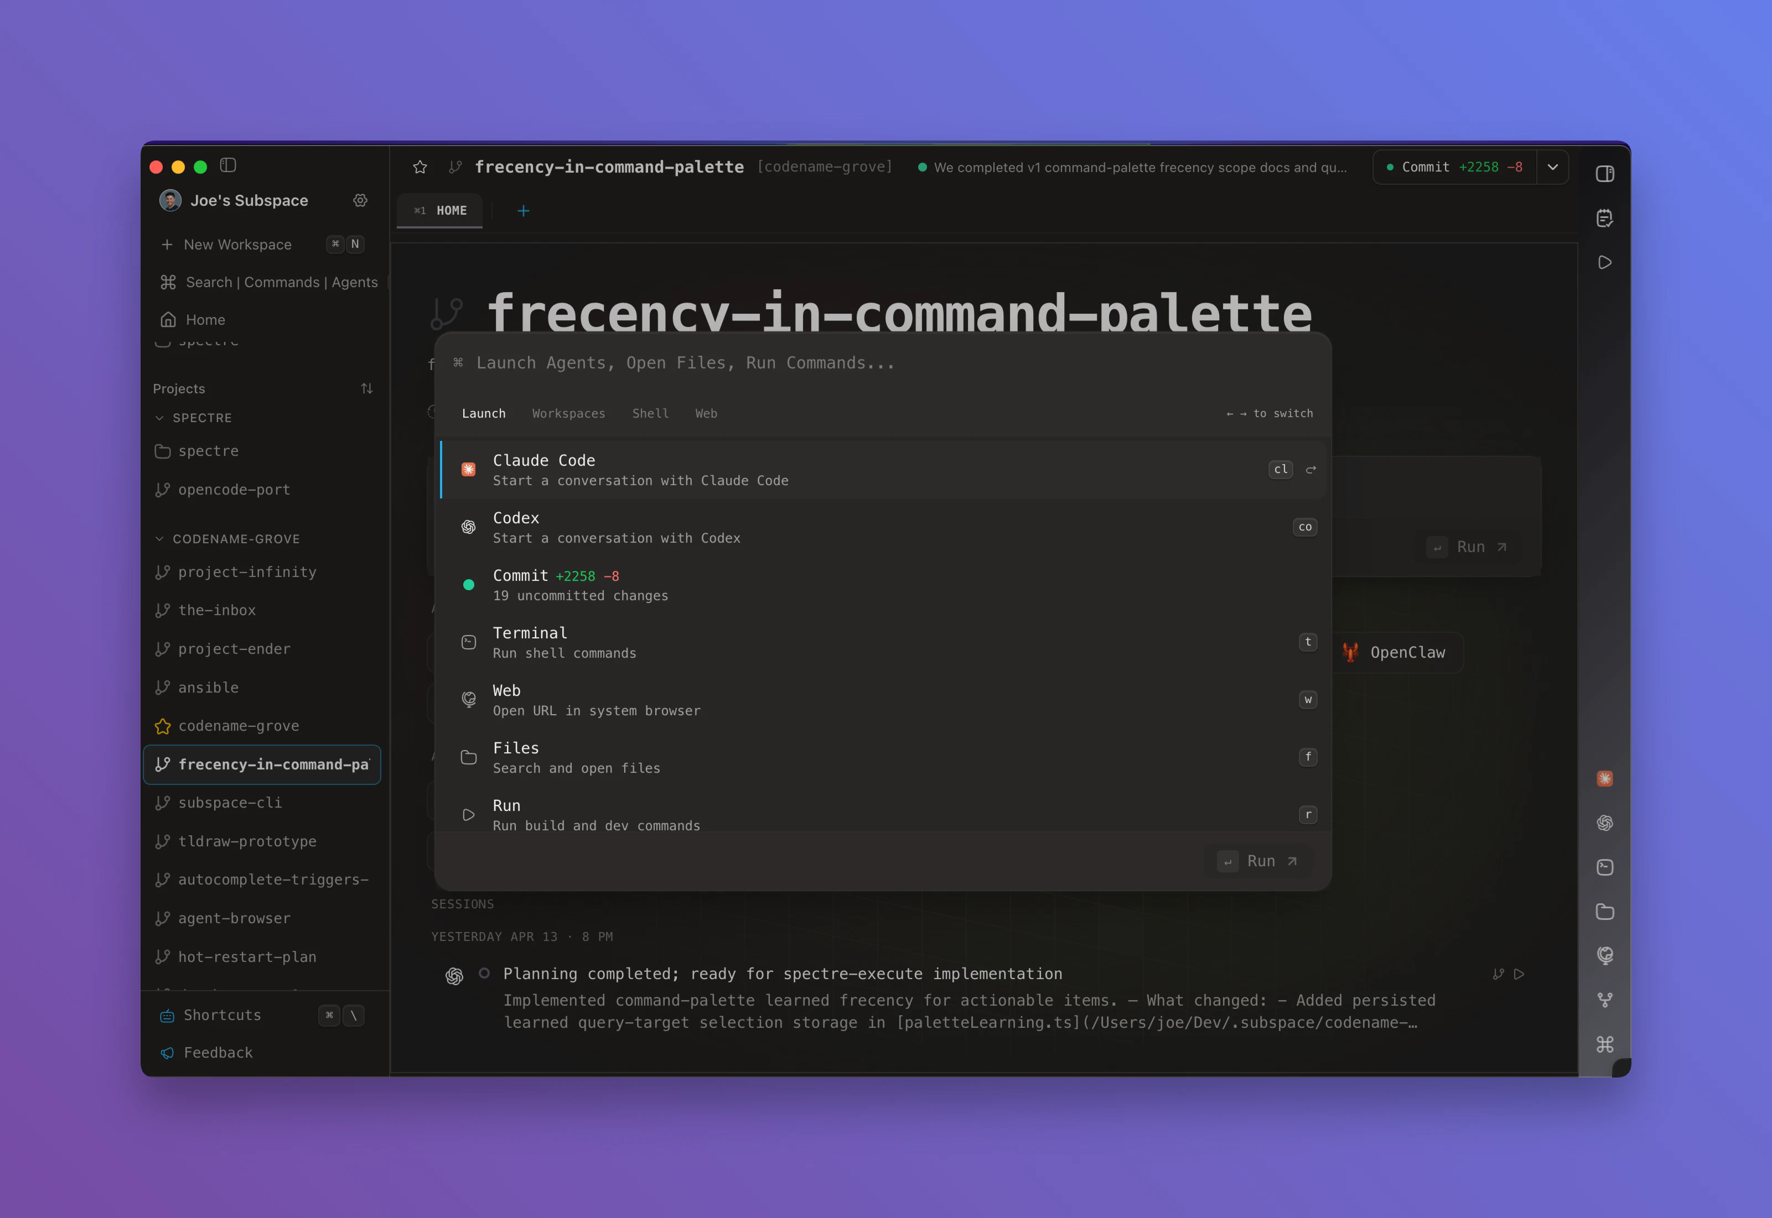
Task: Collapse the CODENAME-GROVE project group
Action: click(159, 539)
